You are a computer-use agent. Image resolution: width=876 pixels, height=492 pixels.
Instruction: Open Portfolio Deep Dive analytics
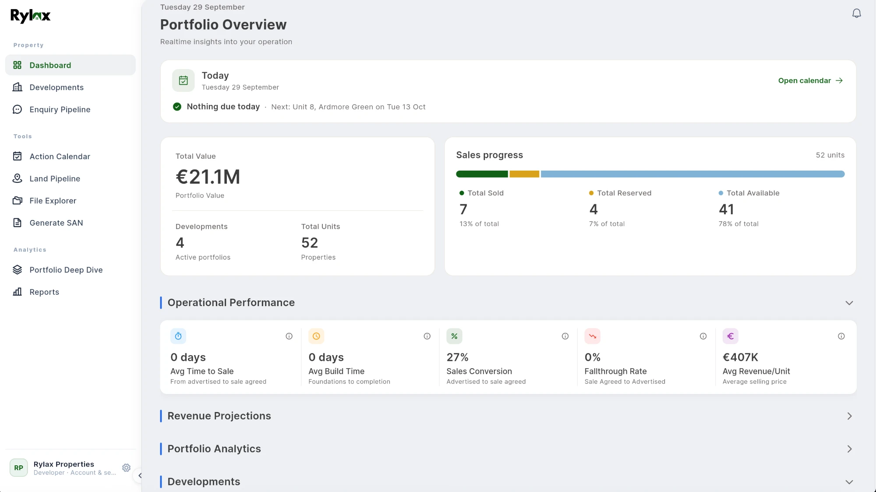pos(71,270)
